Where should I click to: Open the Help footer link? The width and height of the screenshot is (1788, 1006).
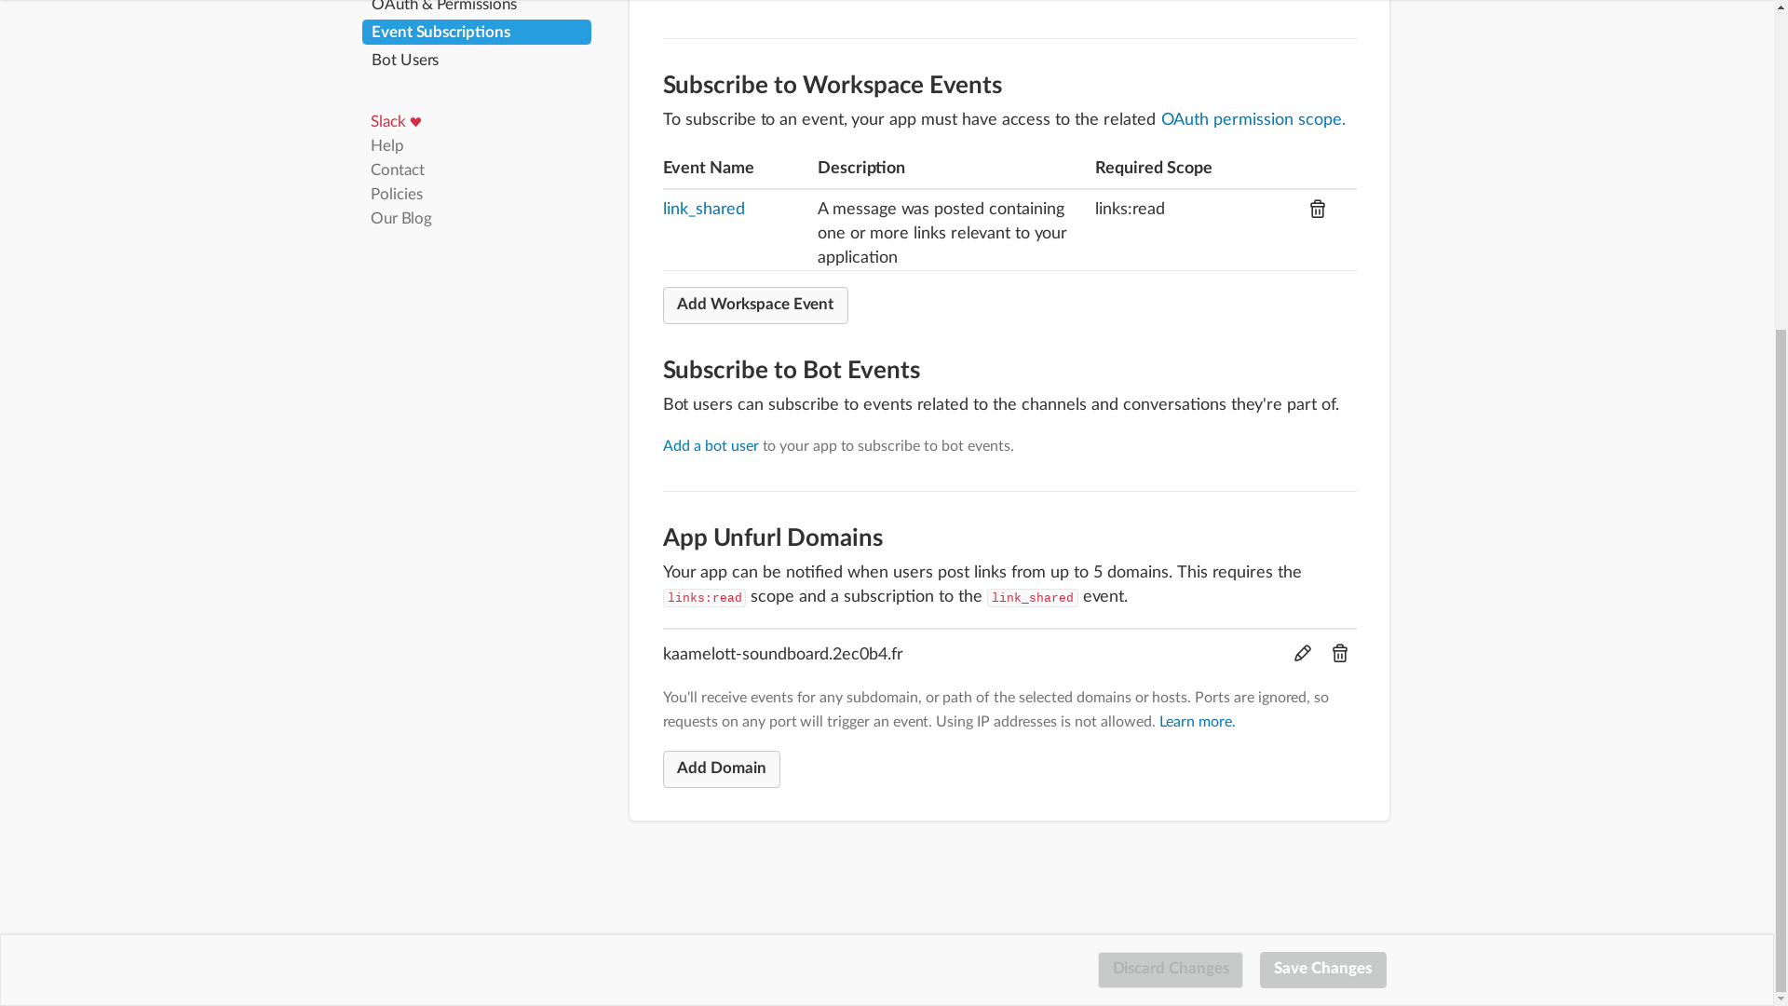386,146
